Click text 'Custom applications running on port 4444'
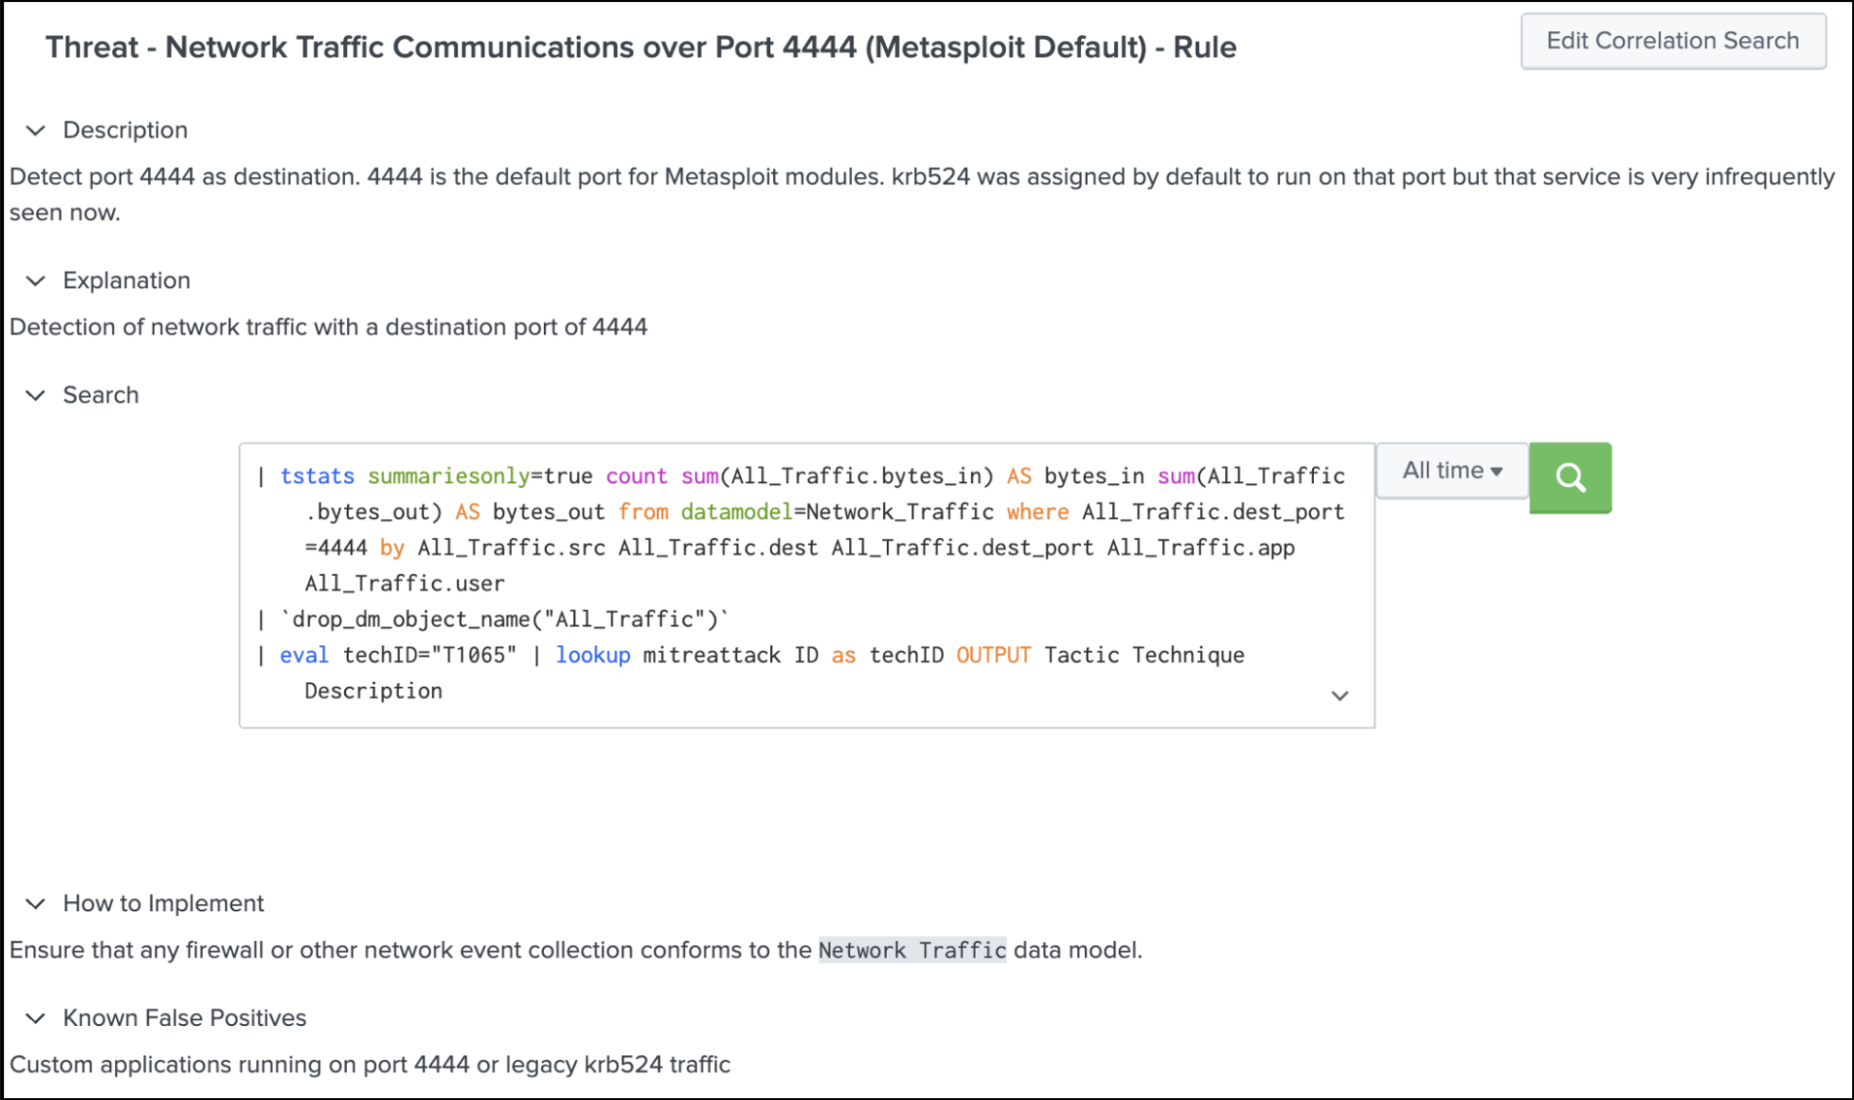This screenshot has height=1100, width=1854. 240,1065
